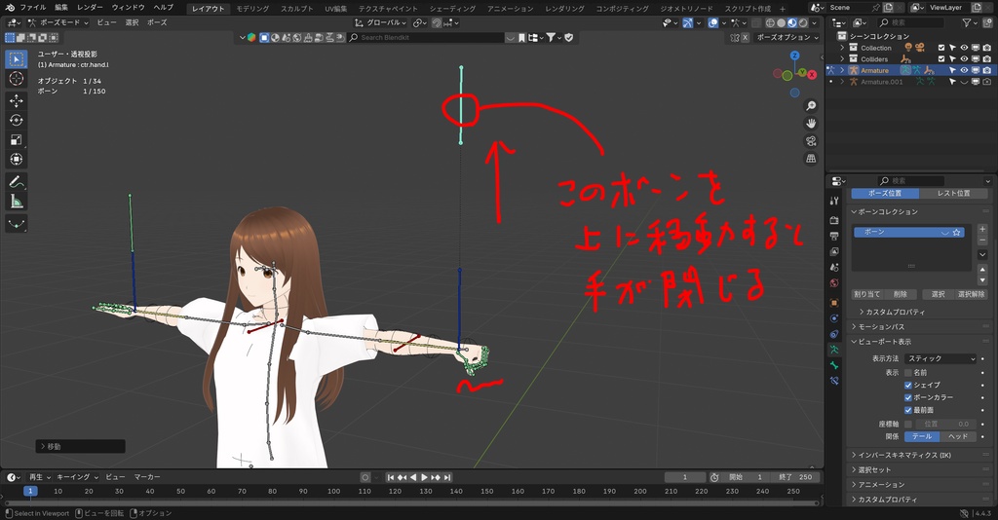Expand the Armature tree row
Viewport: 998px width, 520px height.
(x=842, y=70)
